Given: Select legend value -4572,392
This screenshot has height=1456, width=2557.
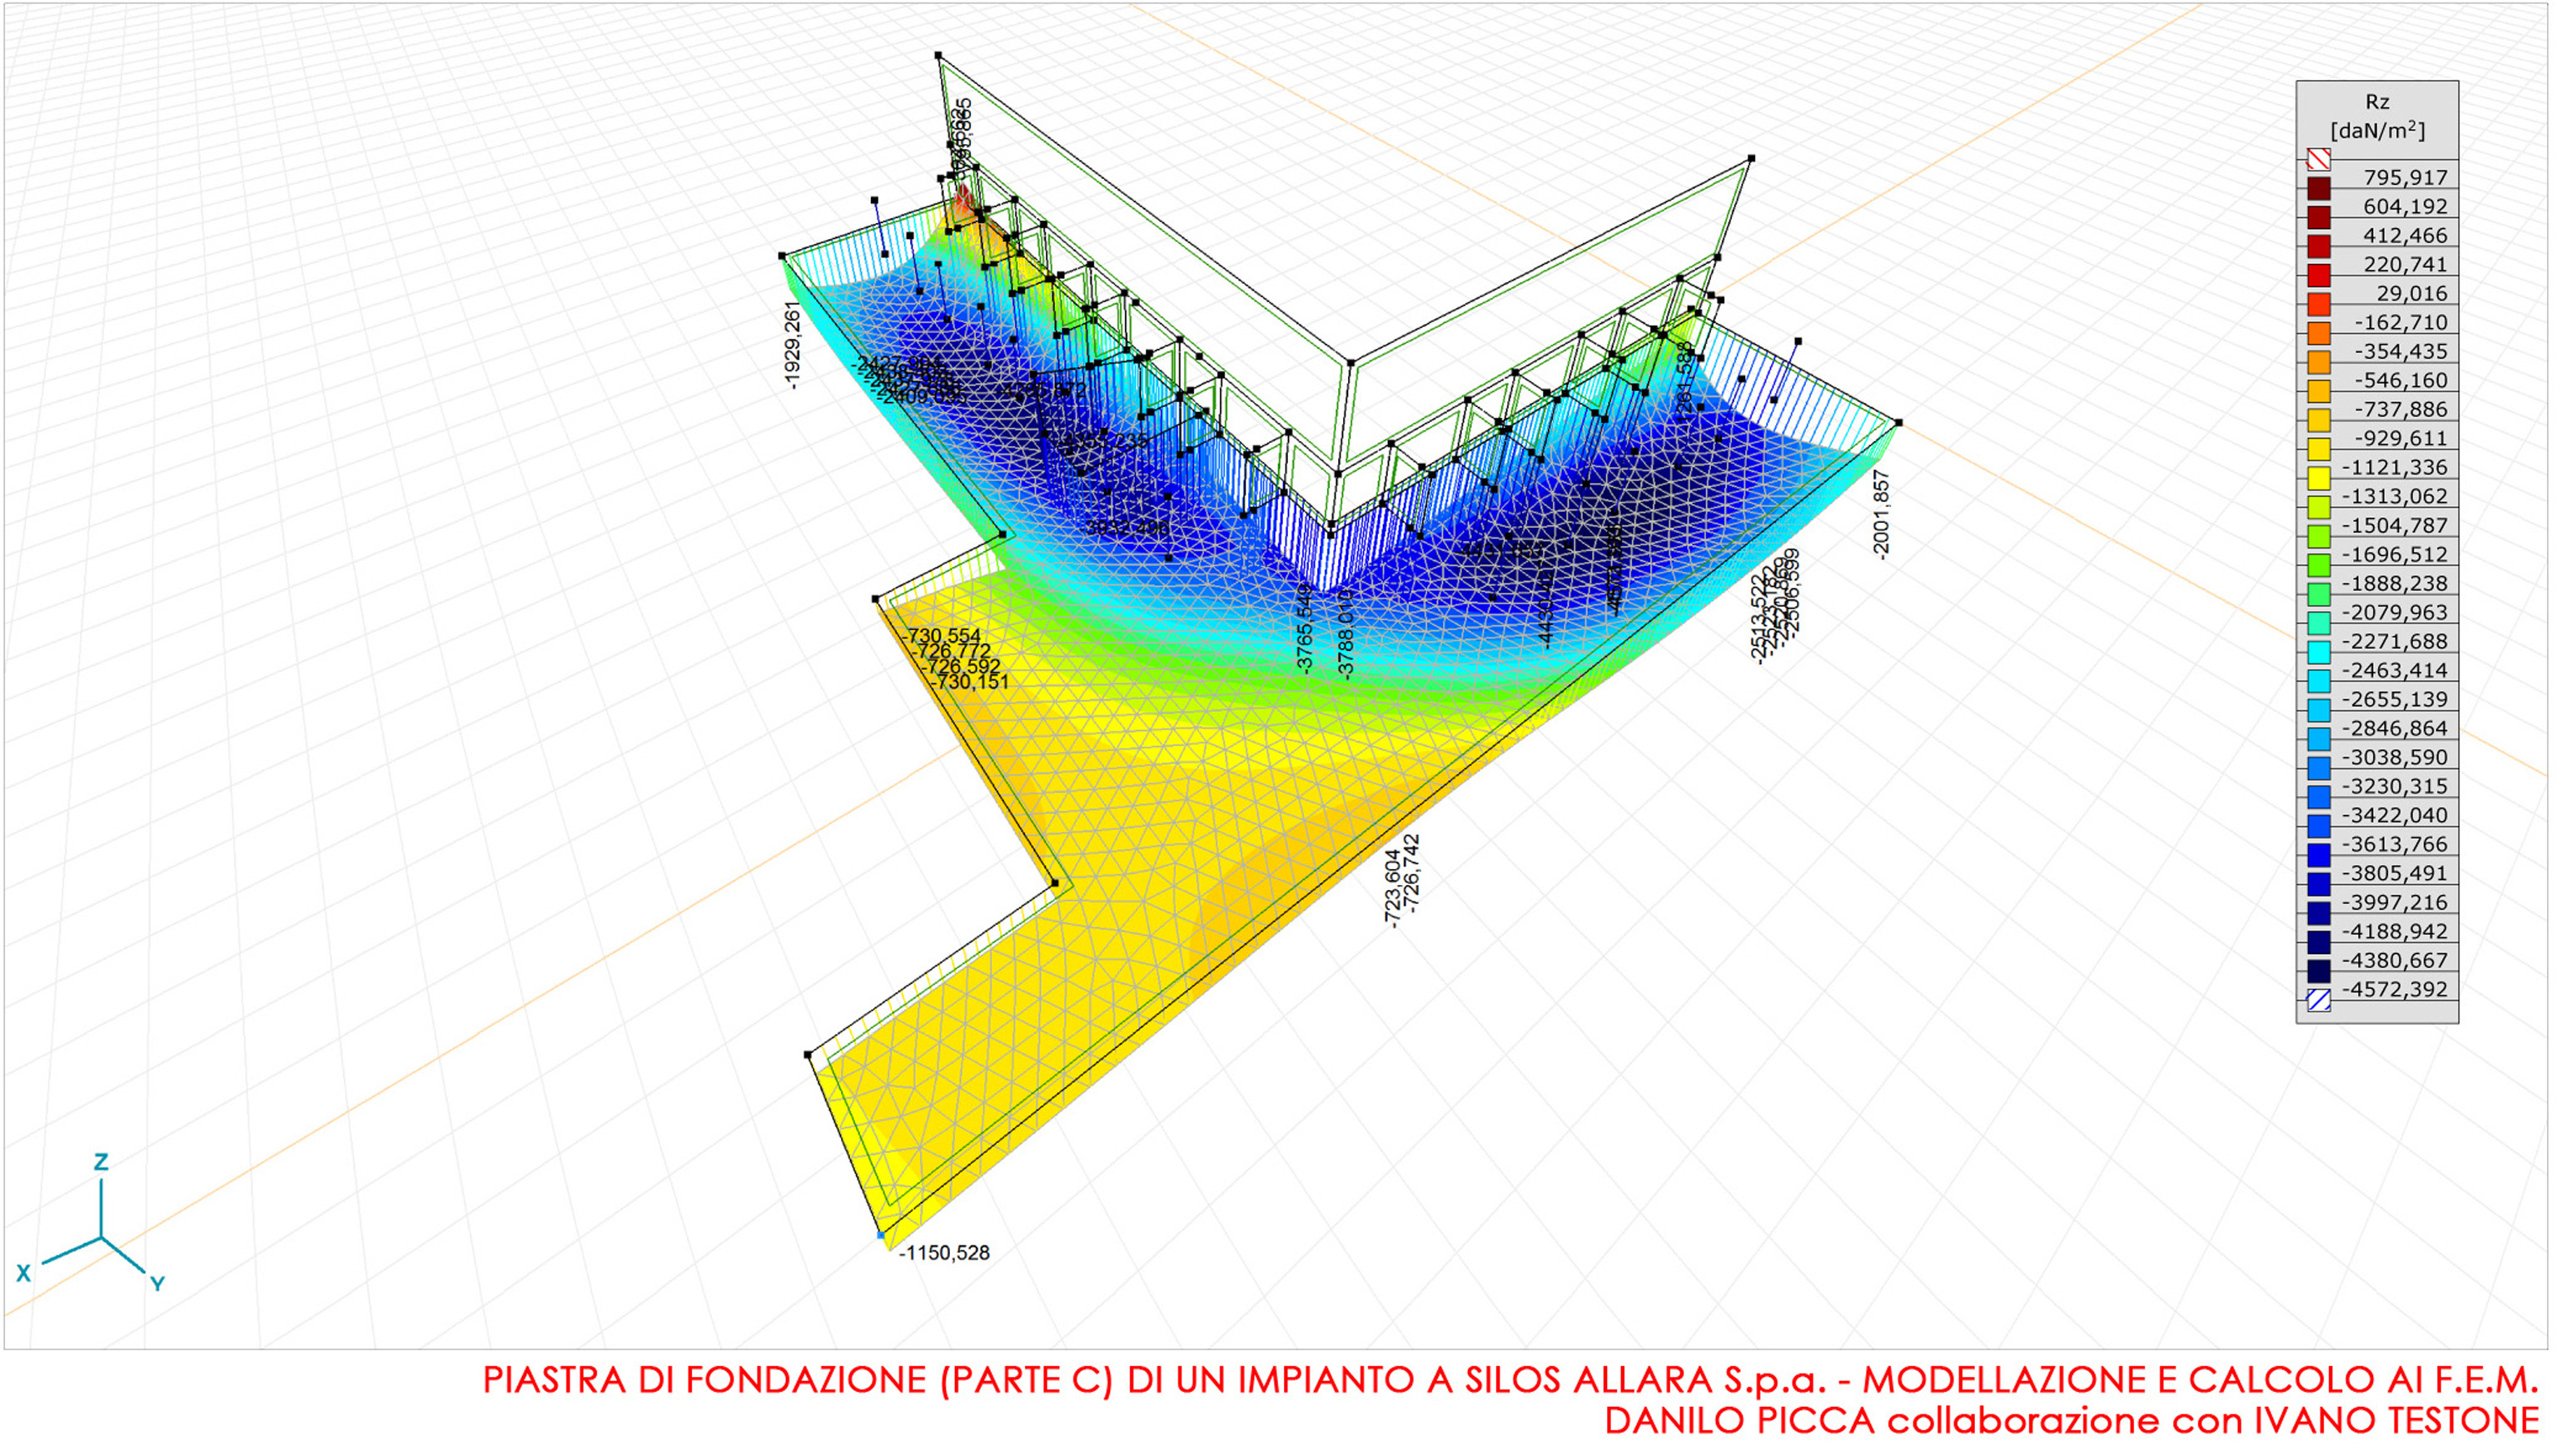Looking at the screenshot, I should tap(2395, 989).
